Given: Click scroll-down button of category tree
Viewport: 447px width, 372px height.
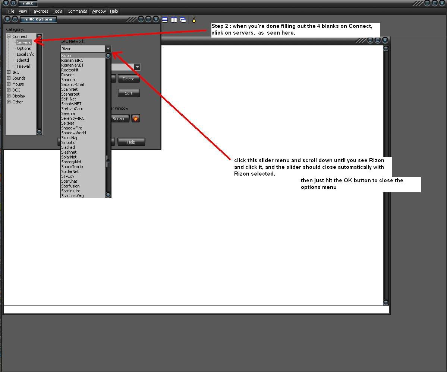Looking at the screenshot, I should (39, 131).
